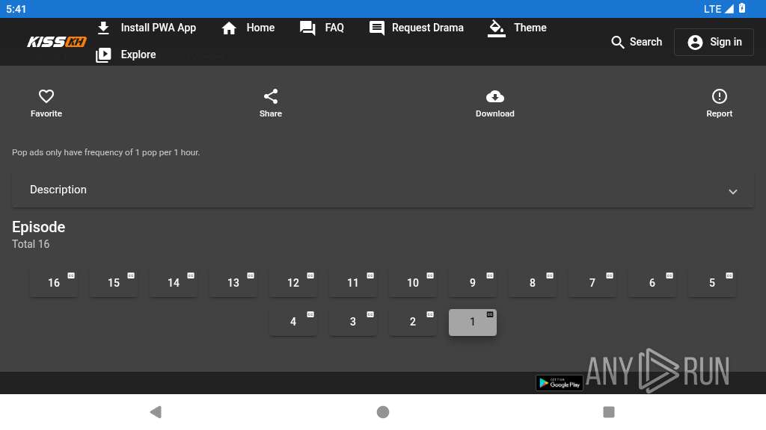The image size is (766, 430).
Task: Select episode 12
Action: tap(293, 283)
